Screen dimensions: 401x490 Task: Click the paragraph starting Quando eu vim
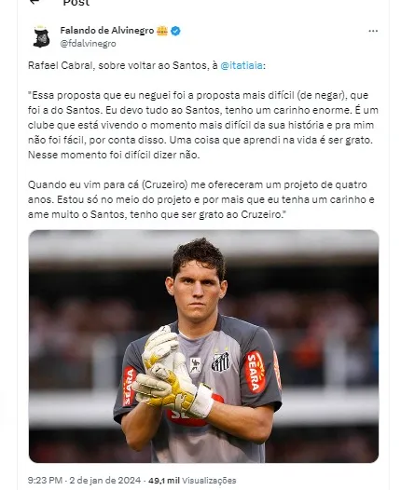point(201,199)
